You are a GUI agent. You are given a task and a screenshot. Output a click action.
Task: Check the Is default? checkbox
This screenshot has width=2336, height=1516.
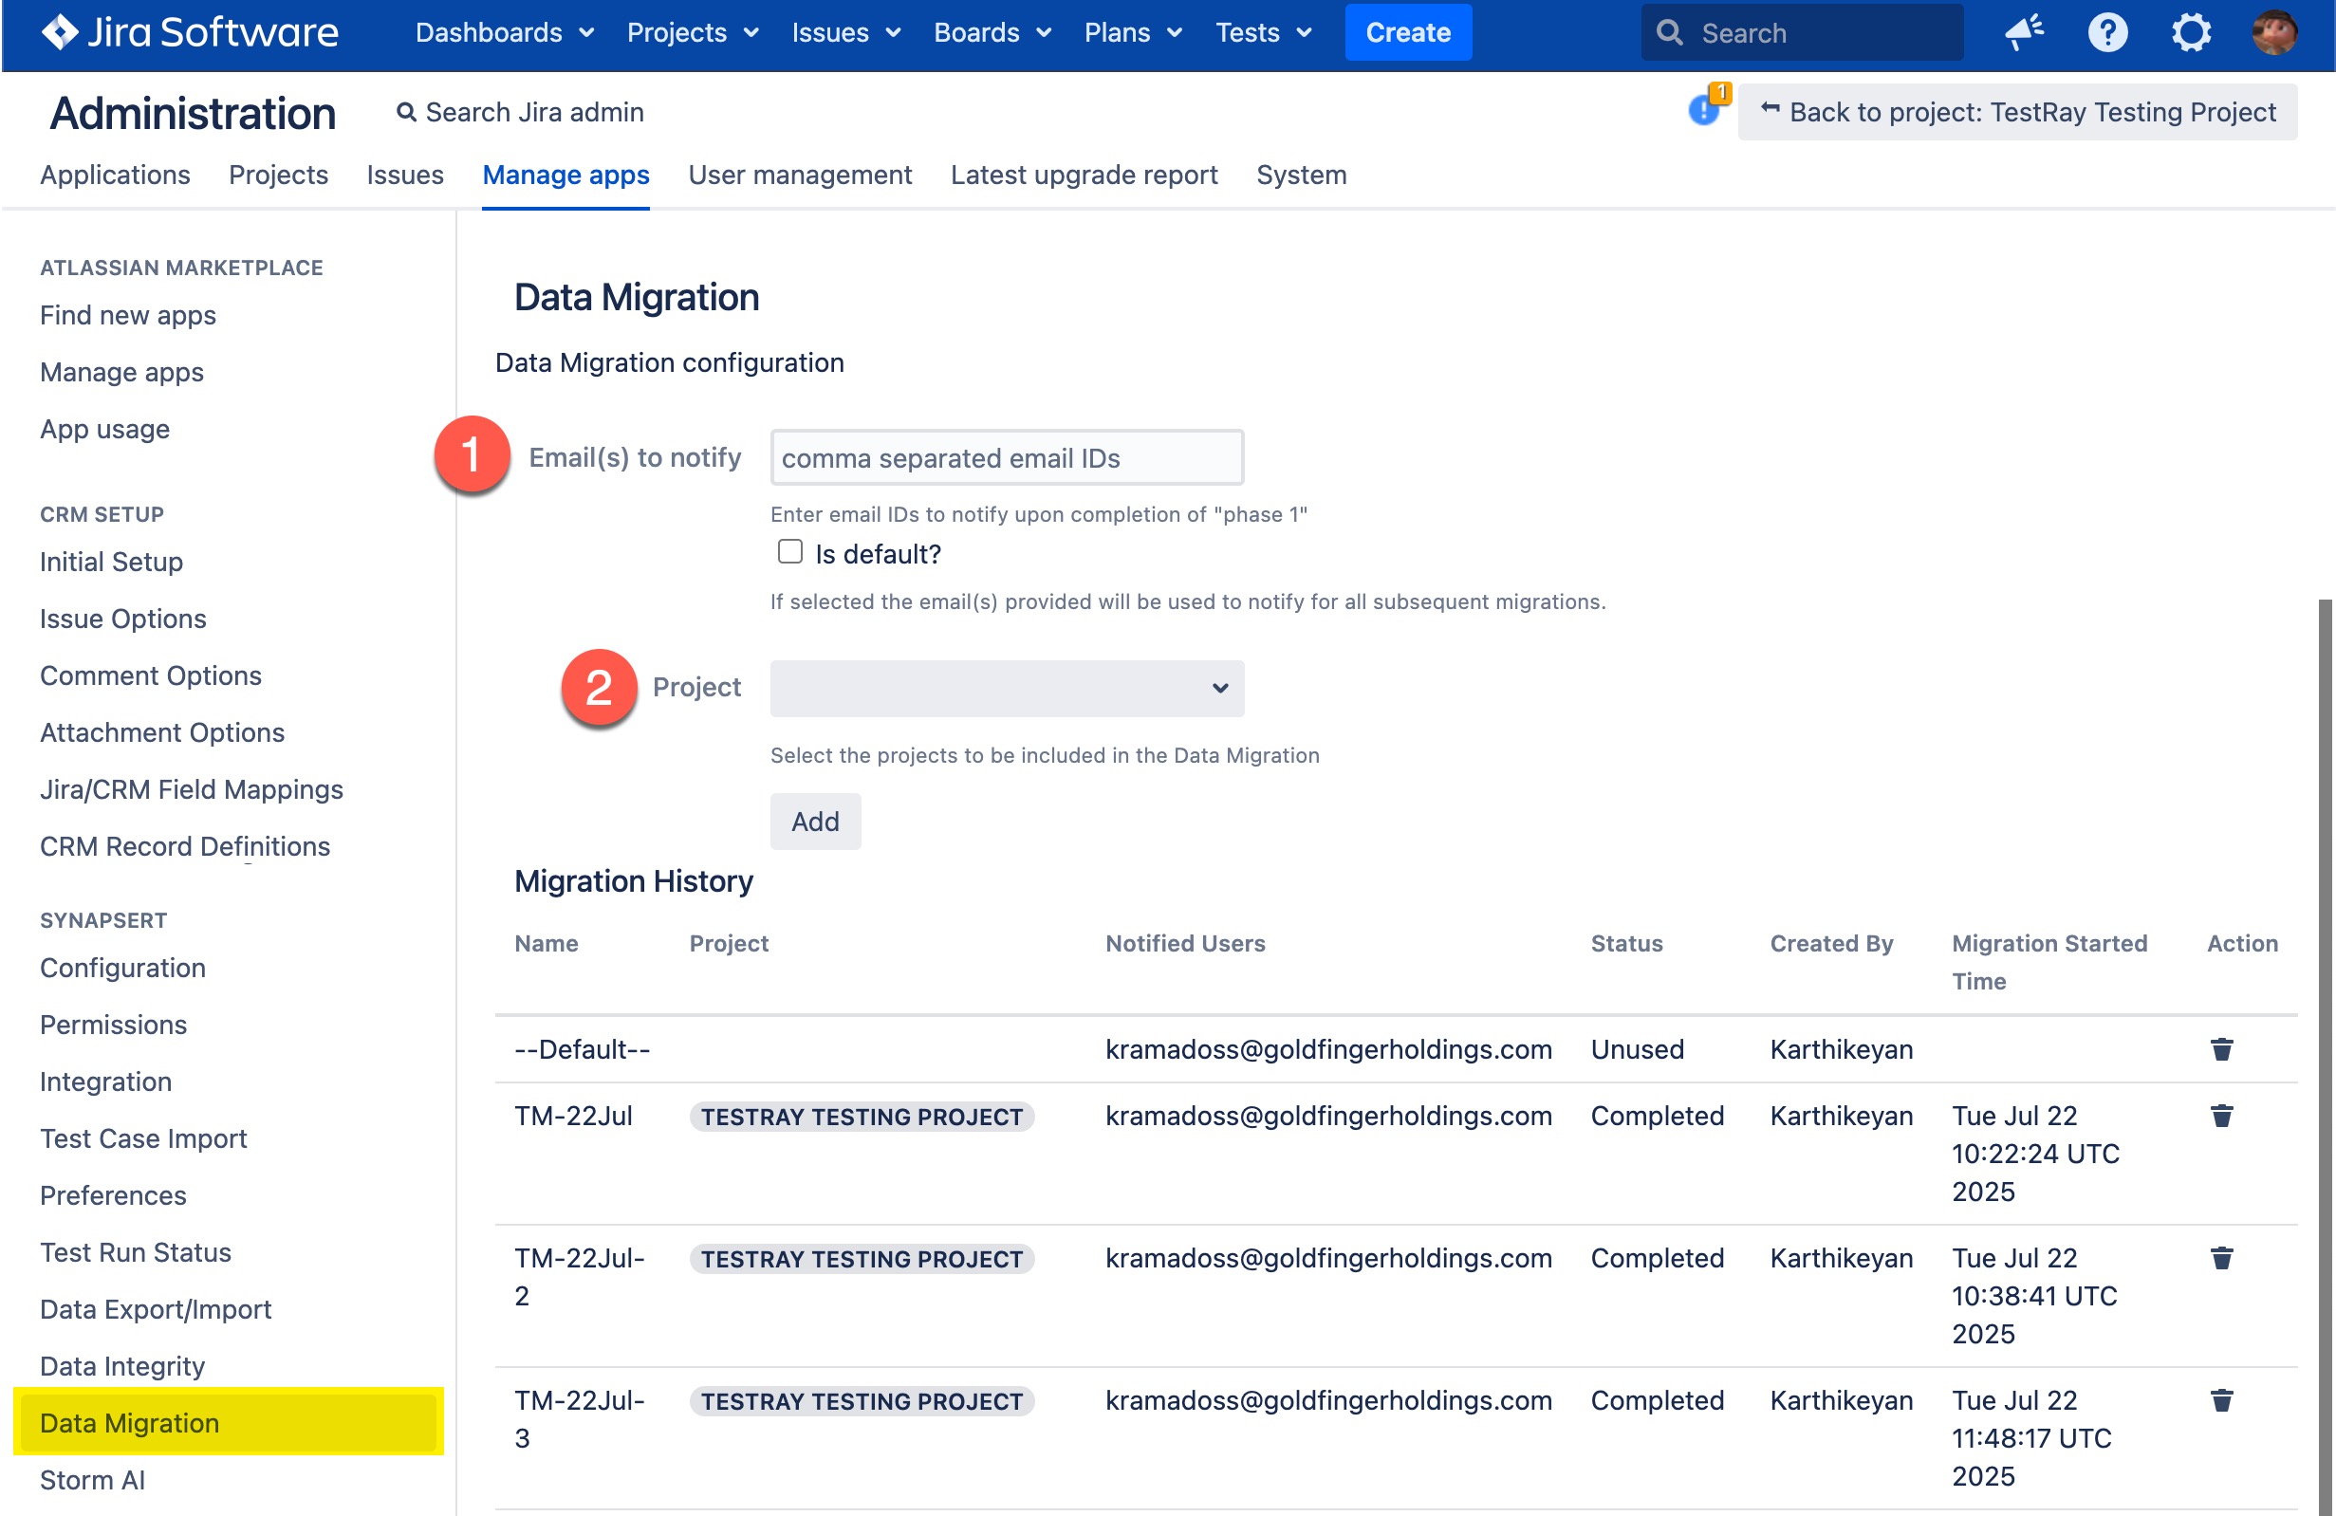[x=789, y=552]
